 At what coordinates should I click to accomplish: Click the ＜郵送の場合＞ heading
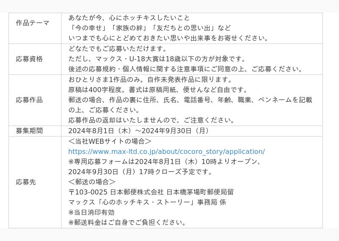coord(92,182)
